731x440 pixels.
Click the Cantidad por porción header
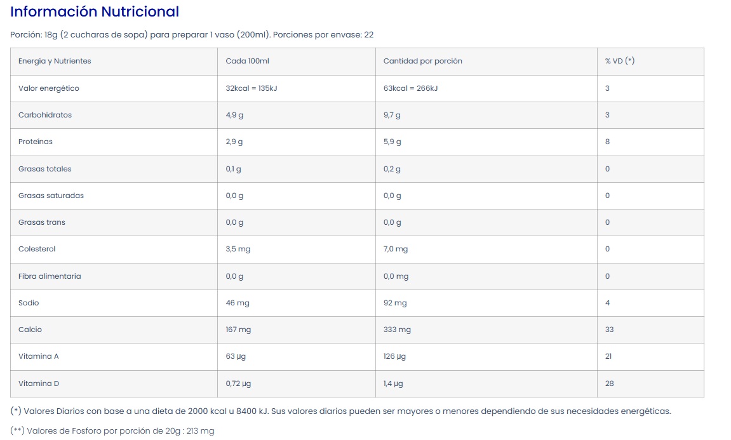click(x=422, y=61)
